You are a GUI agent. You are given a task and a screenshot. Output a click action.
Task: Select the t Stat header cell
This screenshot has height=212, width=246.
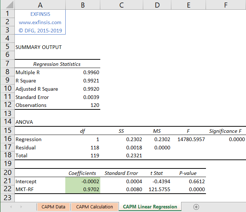pos(157,173)
